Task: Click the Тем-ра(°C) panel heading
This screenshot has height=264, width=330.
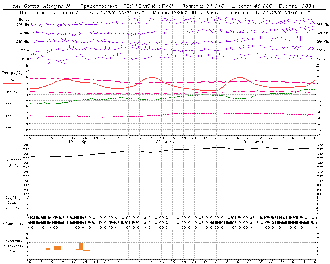Action: 12,73
